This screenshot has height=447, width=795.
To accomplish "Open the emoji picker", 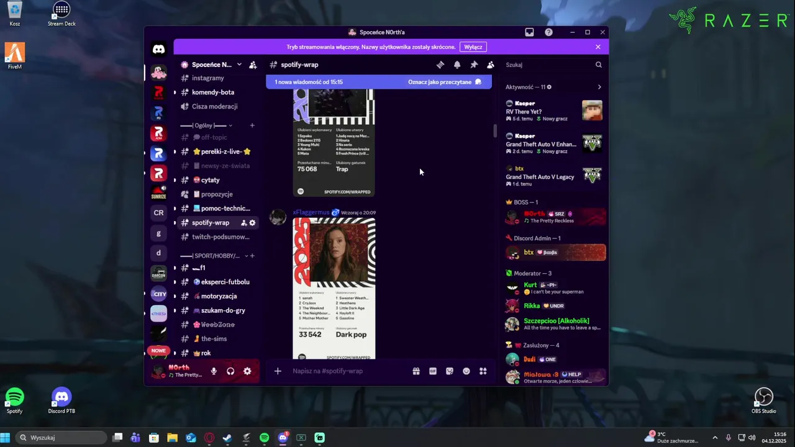I will click(466, 371).
